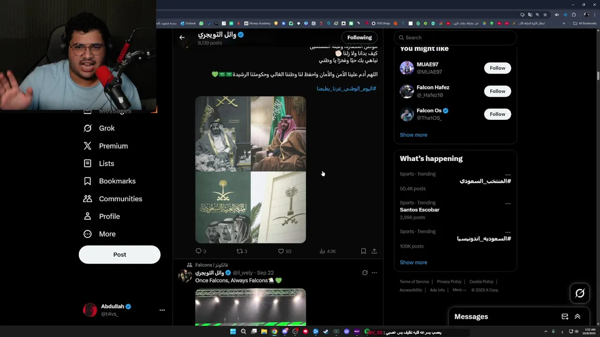Expand the Messages drawer

(x=577, y=317)
